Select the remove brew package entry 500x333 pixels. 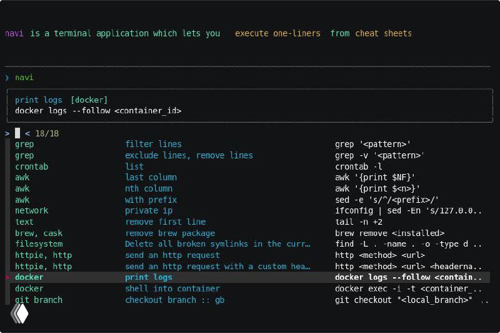pos(169,233)
